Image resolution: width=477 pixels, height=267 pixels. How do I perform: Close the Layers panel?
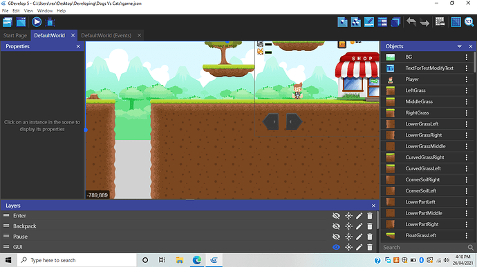(x=373, y=206)
